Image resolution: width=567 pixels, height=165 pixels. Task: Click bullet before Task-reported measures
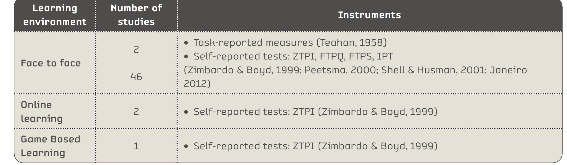[186, 43]
